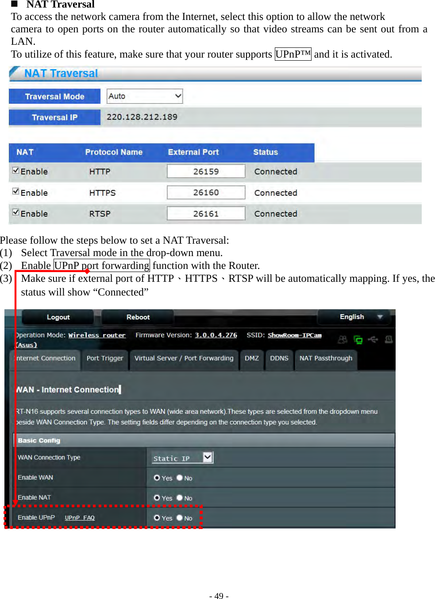Open the UPnP FAQ link
This screenshot has width=435, height=599.
80,517
